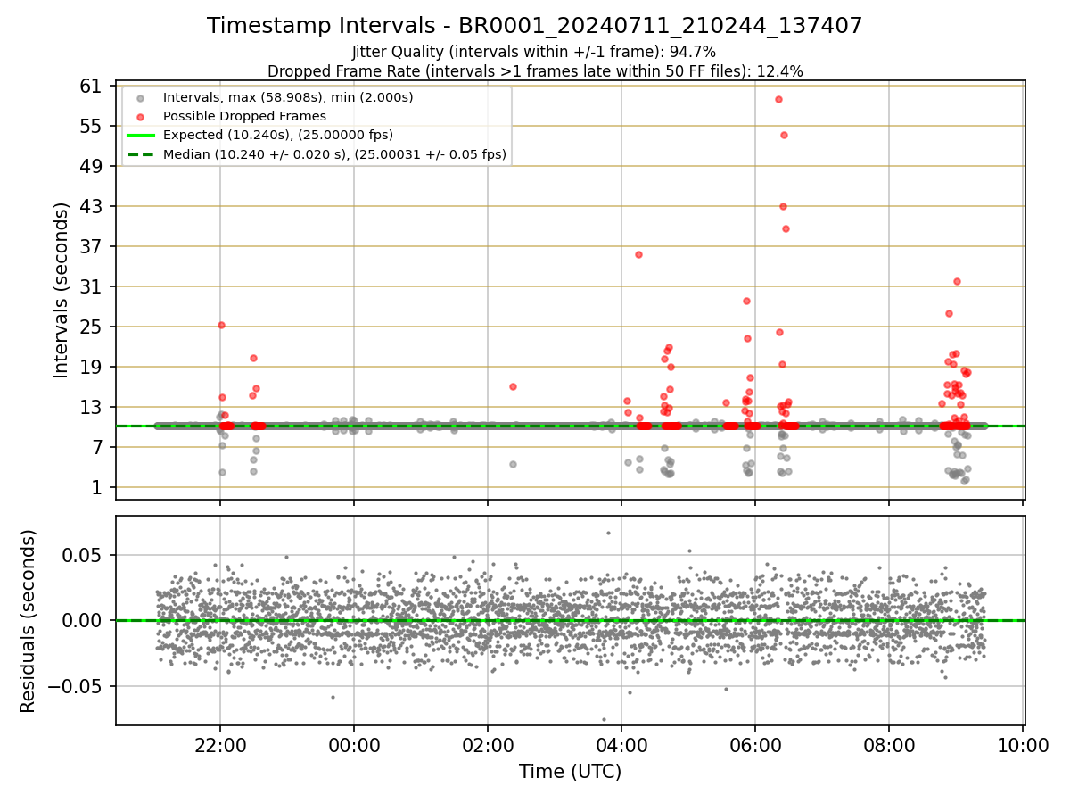Click the 10:00 time tick label
Viewport: 1070px width, 803px height.
(x=1023, y=746)
